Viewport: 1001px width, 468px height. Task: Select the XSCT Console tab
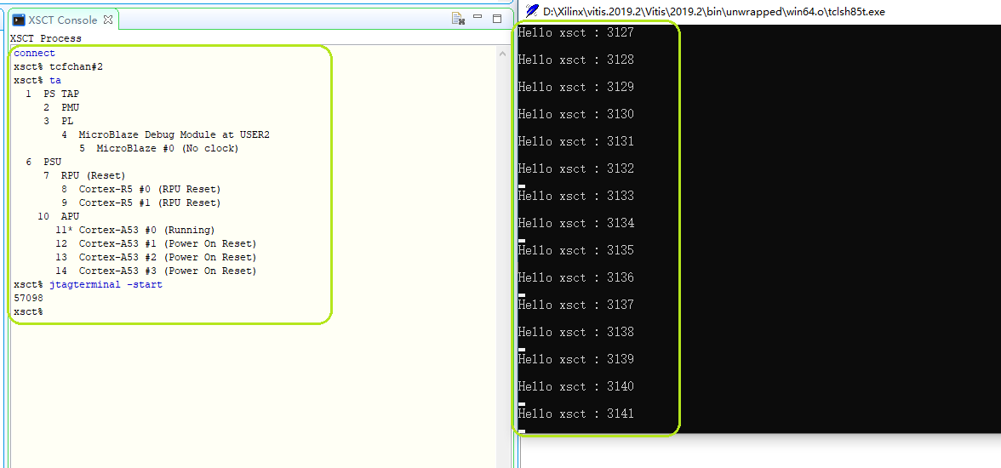pos(63,20)
